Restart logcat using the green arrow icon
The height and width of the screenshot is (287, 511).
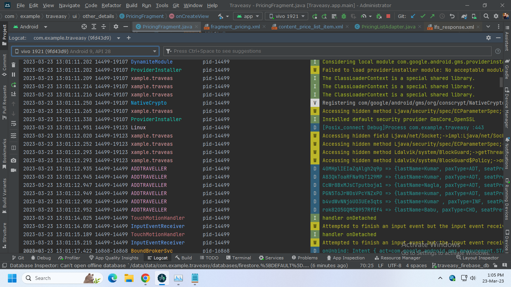13,84
